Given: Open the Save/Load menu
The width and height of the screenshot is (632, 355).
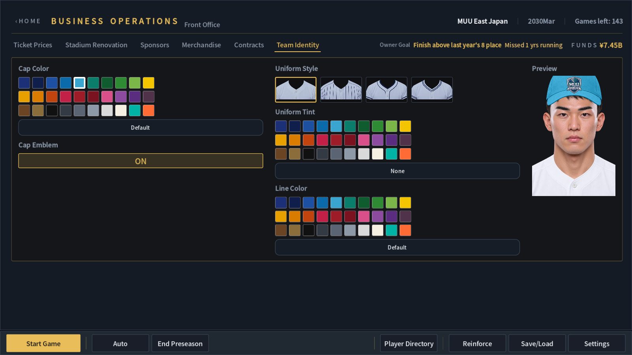Looking at the screenshot, I should [x=537, y=344].
